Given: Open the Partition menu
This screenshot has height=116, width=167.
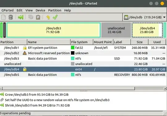Looking at the screenshot, I should coord(55,10).
